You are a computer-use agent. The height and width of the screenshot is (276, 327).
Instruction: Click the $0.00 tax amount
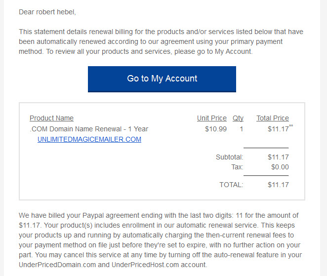point(280,167)
